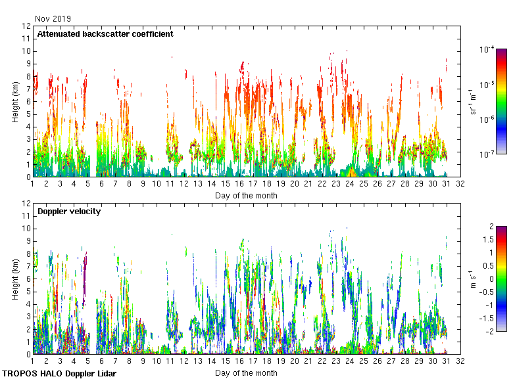
Task: Click the top plot's 'Day of the month' label
Action: tap(246, 196)
